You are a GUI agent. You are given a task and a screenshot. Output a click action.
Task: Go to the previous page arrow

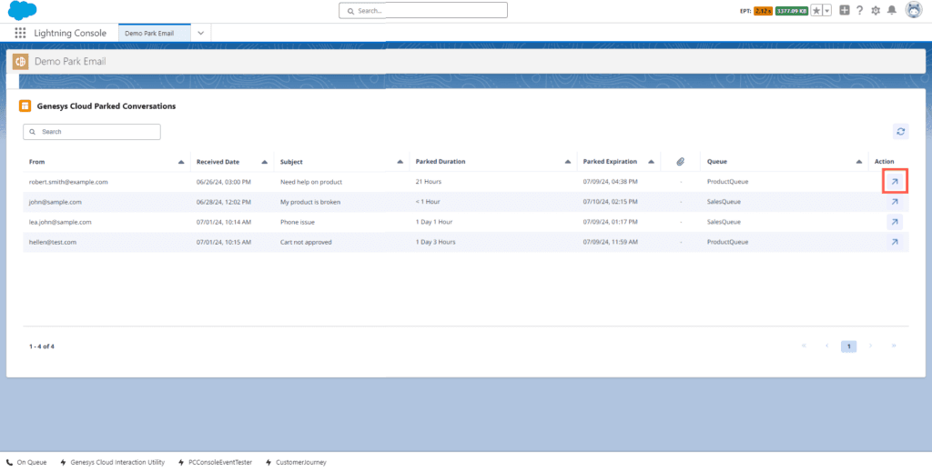826,346
